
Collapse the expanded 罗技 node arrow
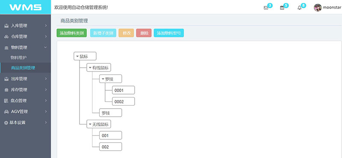(x=103, y=79)
